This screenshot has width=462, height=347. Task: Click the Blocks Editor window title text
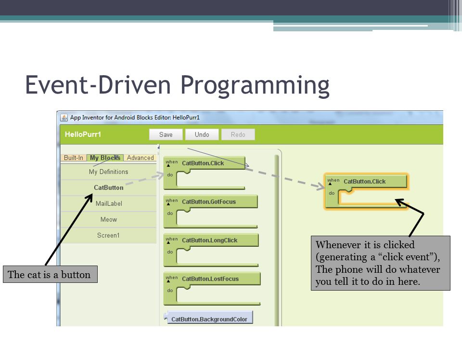click(x=135, y=118)
